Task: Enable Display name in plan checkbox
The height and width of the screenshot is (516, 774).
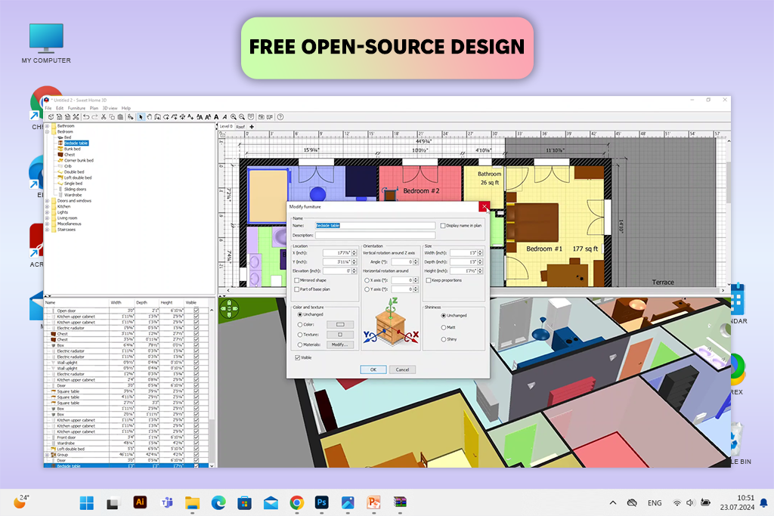Action: coord(442,225)
